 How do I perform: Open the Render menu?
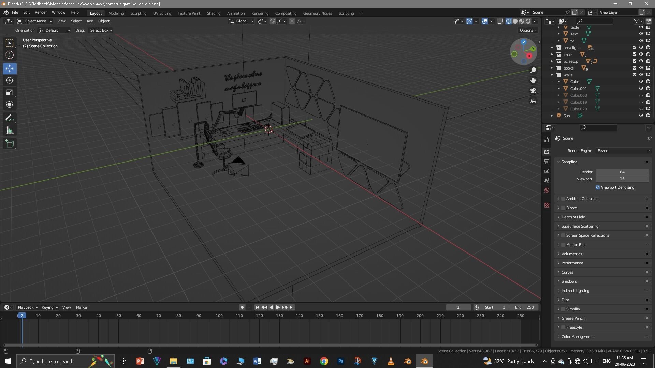[41, 12]
